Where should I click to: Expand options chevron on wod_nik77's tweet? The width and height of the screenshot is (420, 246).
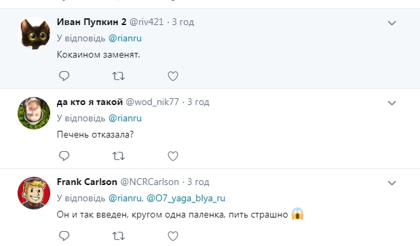[392, 103]
